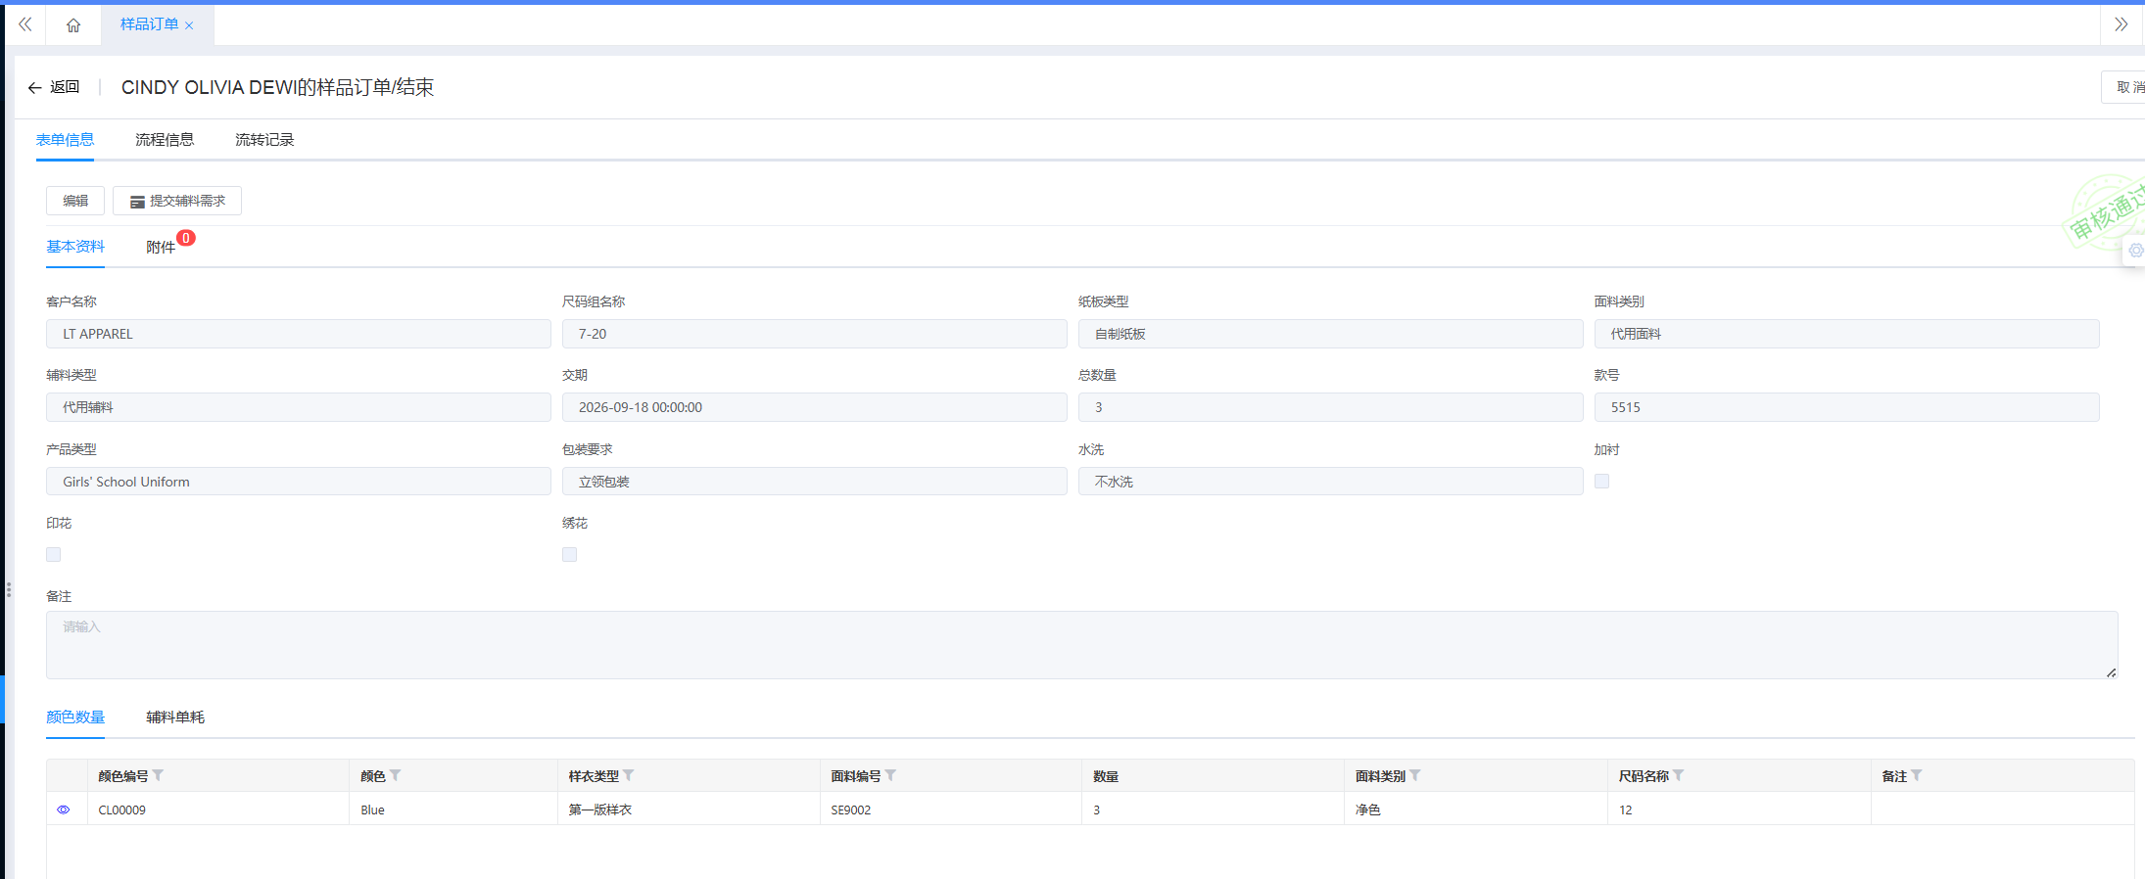Click the 编辑 button

click(75, 201)
